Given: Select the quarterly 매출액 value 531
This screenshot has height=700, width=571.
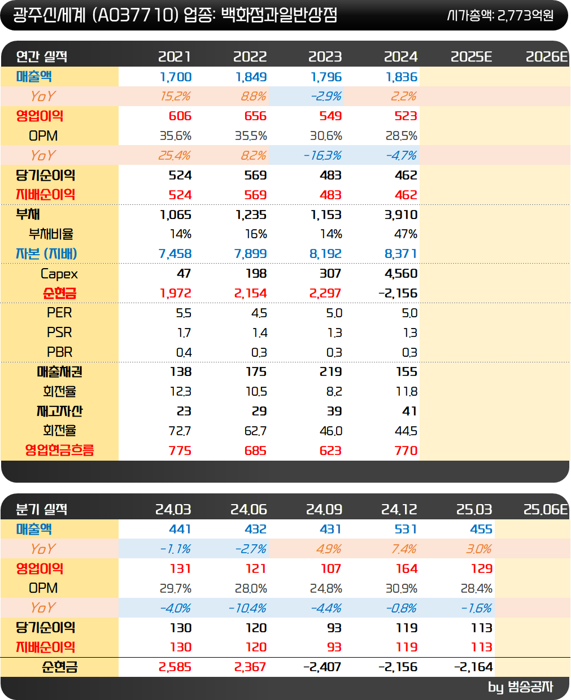Looking at the screenshot, I should (x=406, y=530).
